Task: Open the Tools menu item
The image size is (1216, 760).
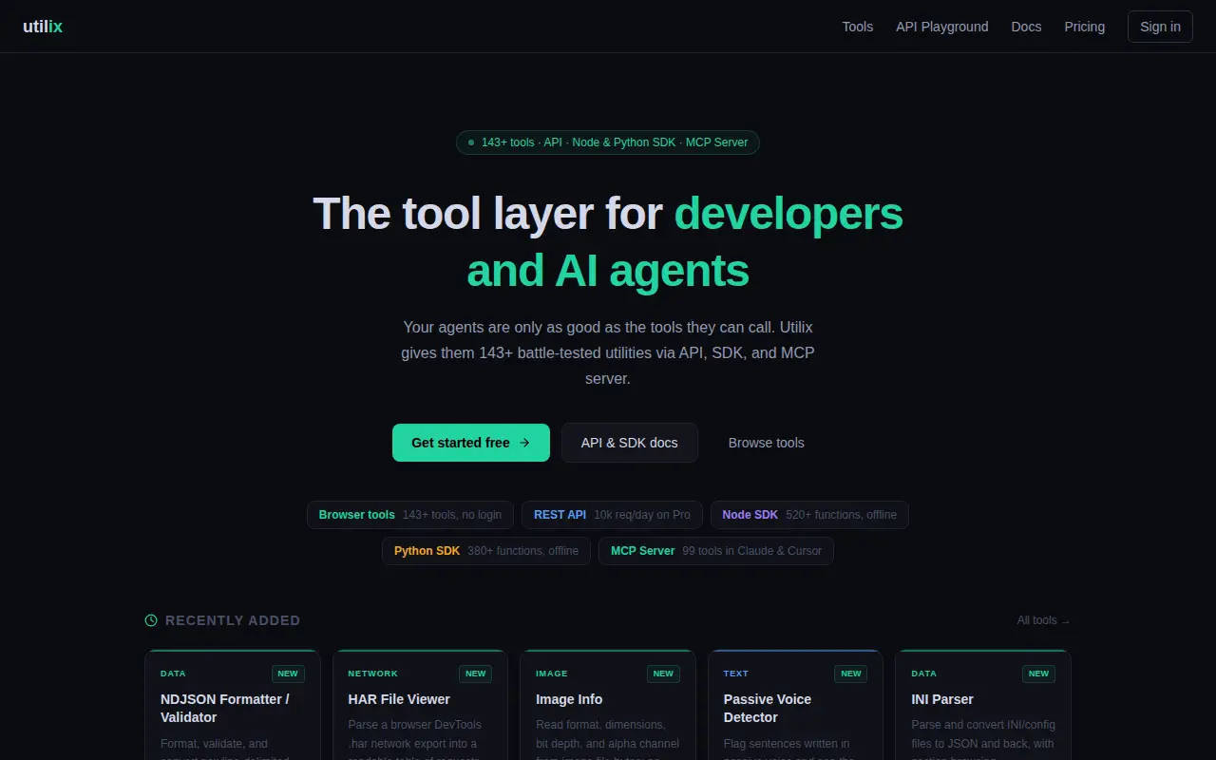Action: (857, 27)
